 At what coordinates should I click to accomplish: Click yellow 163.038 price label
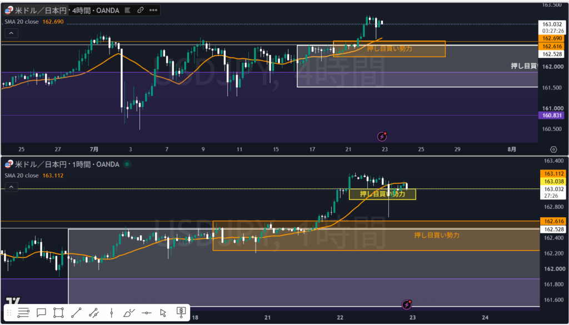coord(552,181)
